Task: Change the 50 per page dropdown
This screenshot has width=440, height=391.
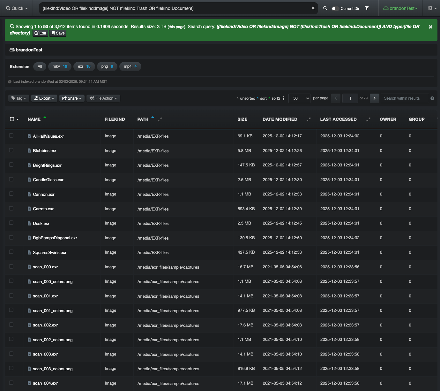Action: [x=300, y=98]
